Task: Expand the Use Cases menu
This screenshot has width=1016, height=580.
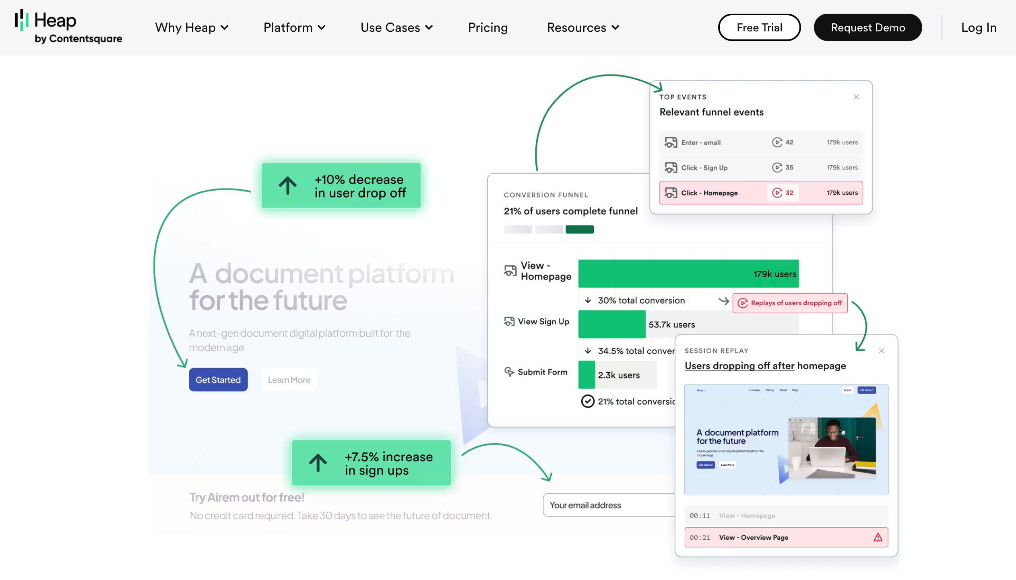Action: 396,27
